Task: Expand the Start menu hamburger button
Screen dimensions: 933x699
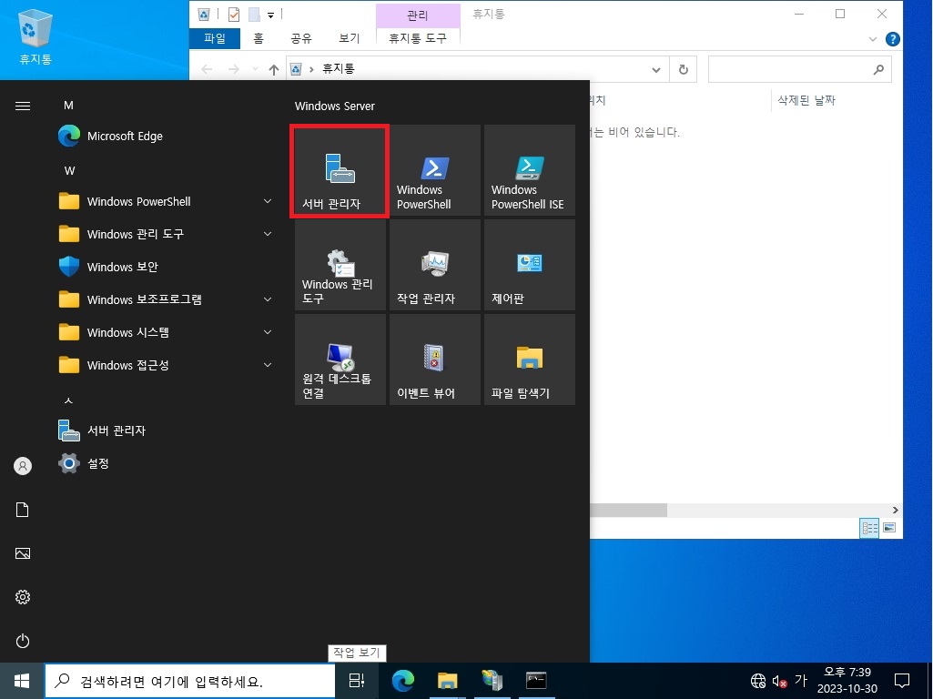Action: coord(23,106)
